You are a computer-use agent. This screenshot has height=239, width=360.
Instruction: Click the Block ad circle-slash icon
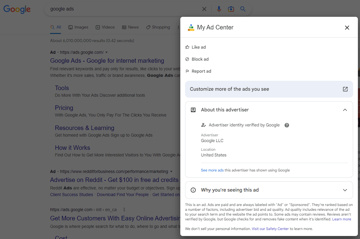point(187,59)
